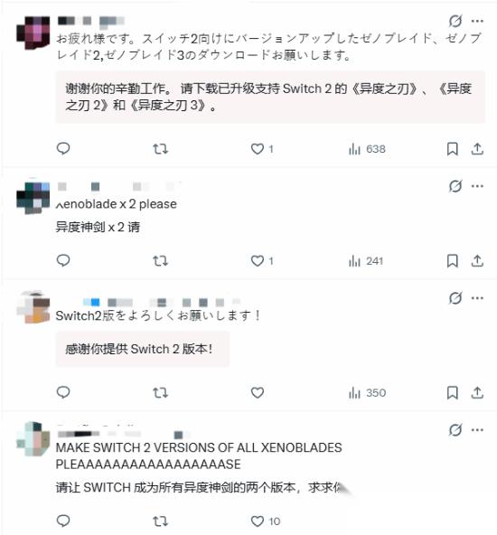The image size is (497, 535).
Task: Share the first tweet via upload icon
Action: (x=477, y=149)
